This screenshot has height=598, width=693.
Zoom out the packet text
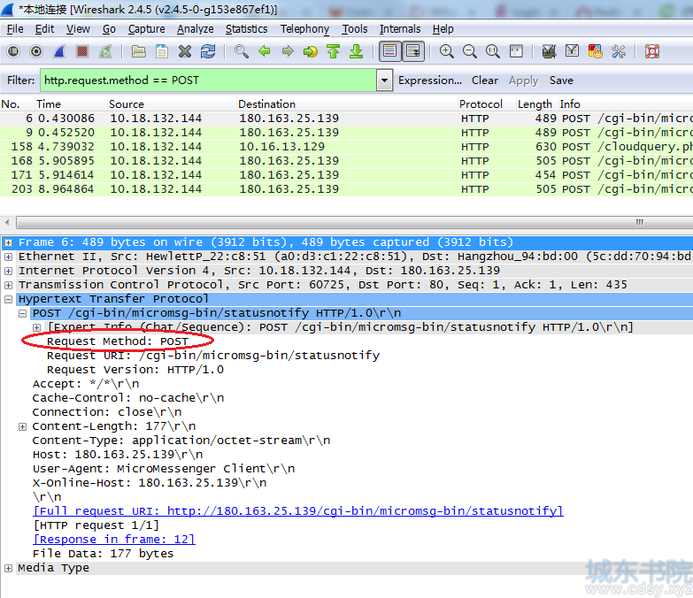tap(470, 51)
